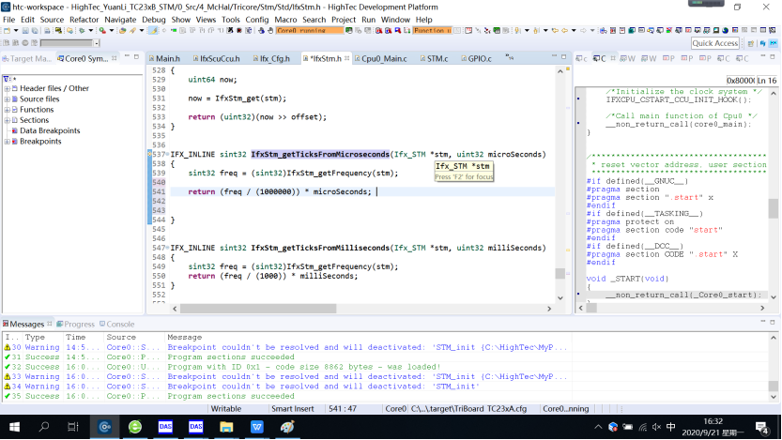782x440 pixels.
Task: Expand the Breakpoints tree node
Action: click(7, 142)
